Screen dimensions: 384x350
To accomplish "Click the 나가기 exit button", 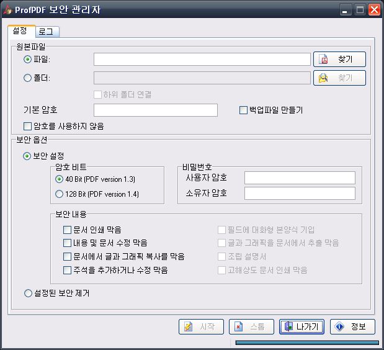I will [301, 327].
